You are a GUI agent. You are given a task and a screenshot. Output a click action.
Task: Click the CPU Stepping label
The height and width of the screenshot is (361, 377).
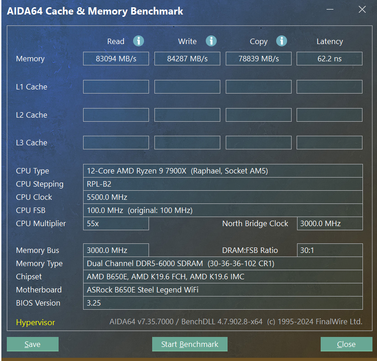click(x=40, y=184)
